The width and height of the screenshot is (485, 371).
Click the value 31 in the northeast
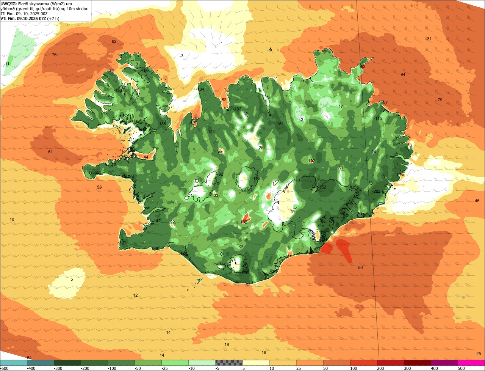[x=429, y=39]
